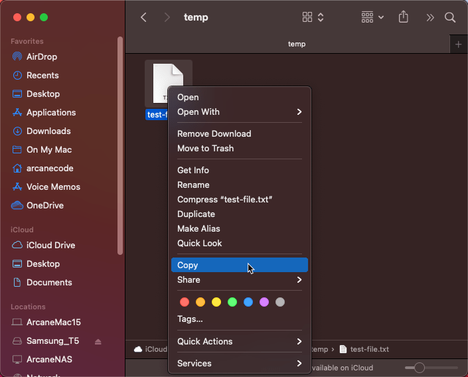The width and height of the screenshot is (468, 377).
Task: Expand the Quick Actions submenu
Action: pos(239,341)
